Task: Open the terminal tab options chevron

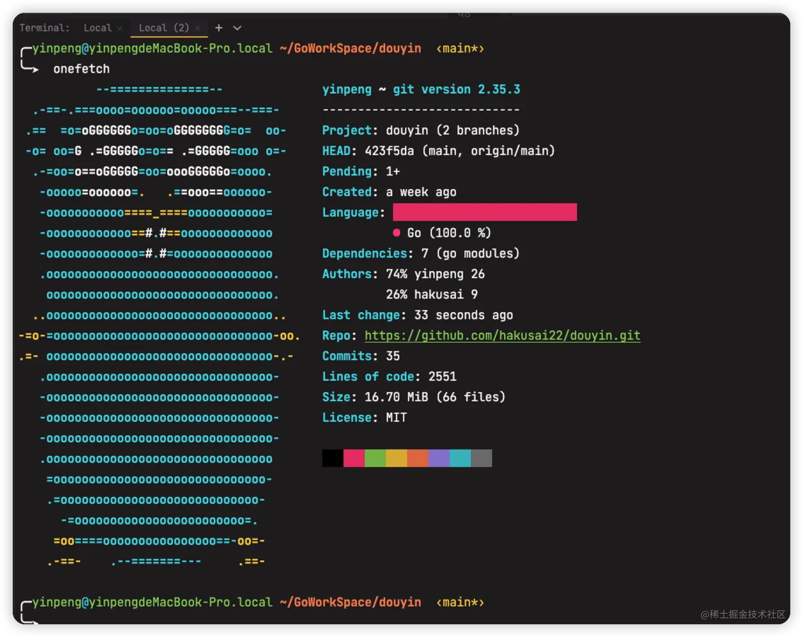Action: [x=237, y=28]
